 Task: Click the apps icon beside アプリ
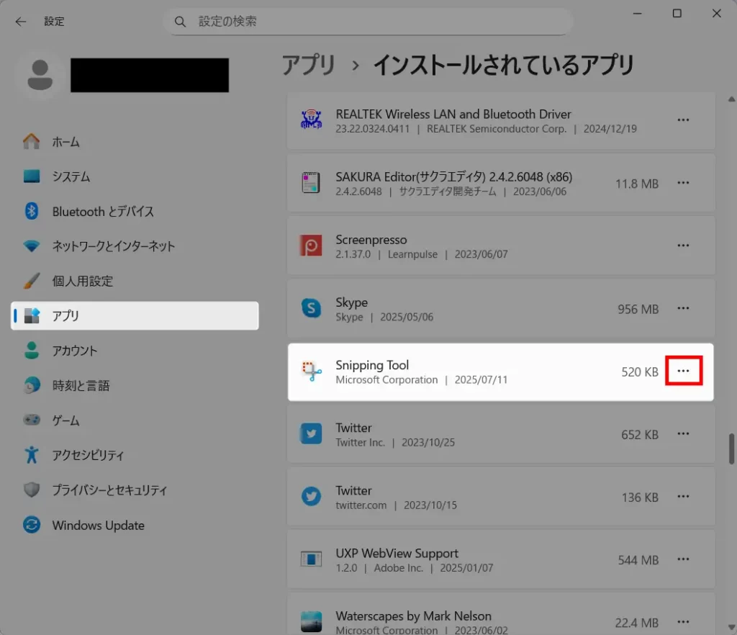32,316
